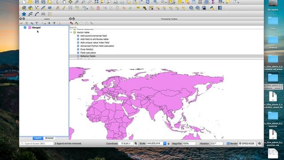Collapse the Vector table group
284x160 pixels.
(71, 32)
